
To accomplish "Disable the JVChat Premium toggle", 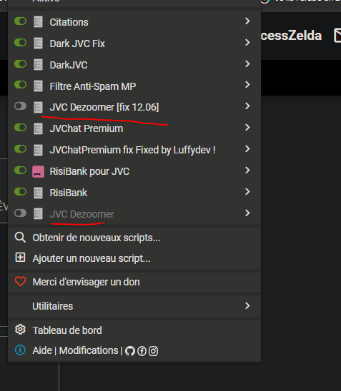I will (20, 128).
